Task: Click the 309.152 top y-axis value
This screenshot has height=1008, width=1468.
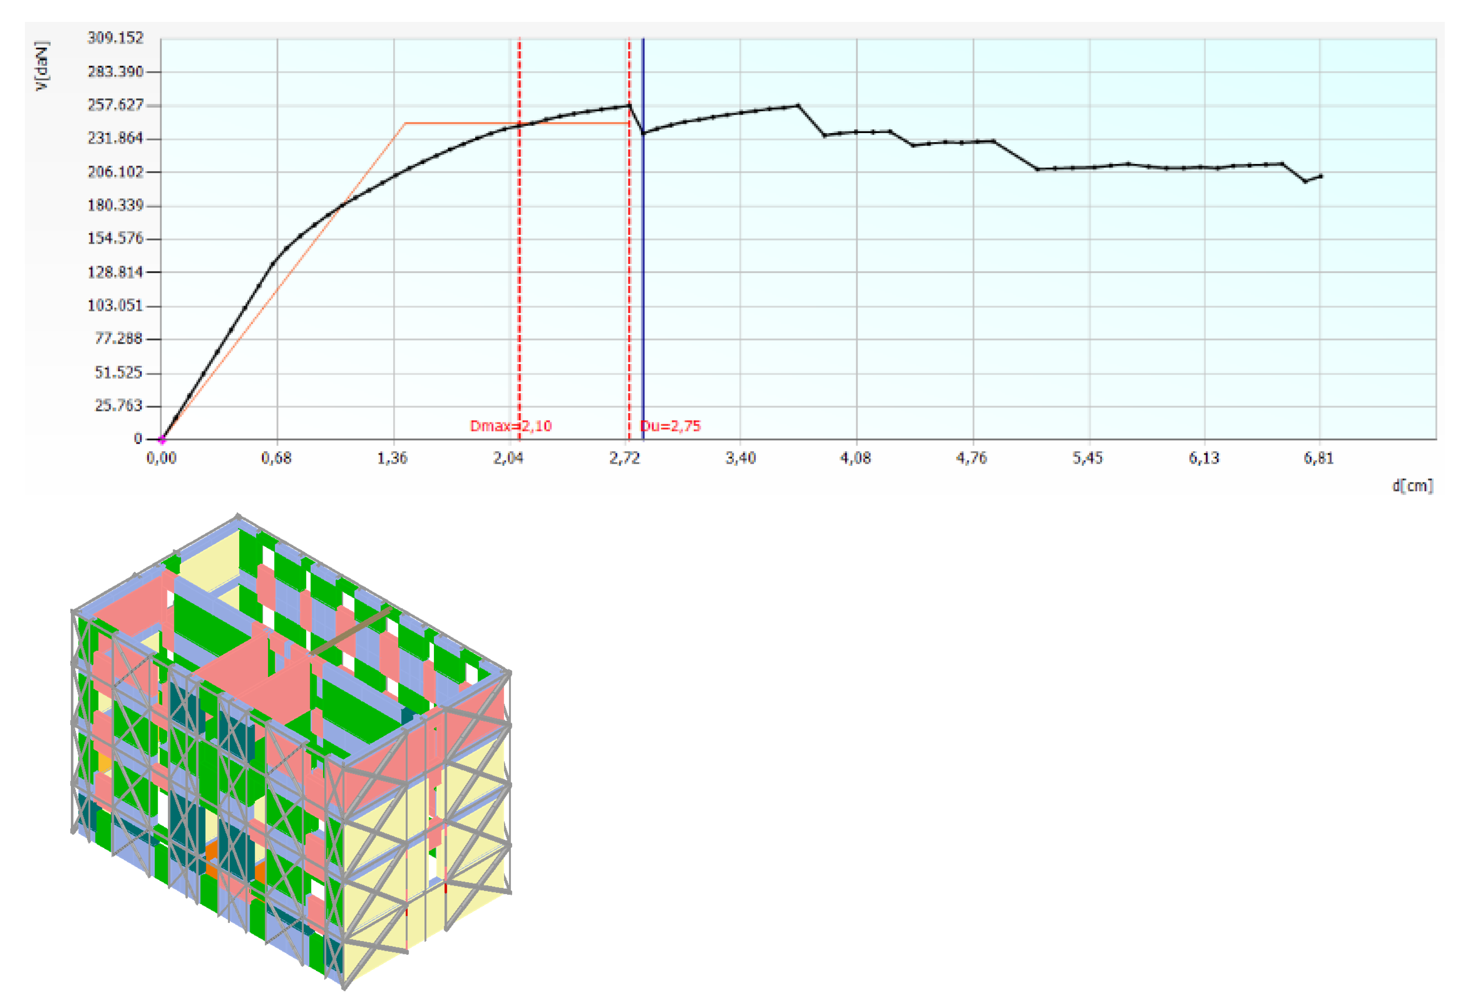Action: point(116,38)
